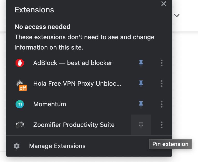This screenshot has width=198, height=162.
Task: Close the Extensions popup
Action: (x=164, y=4)
